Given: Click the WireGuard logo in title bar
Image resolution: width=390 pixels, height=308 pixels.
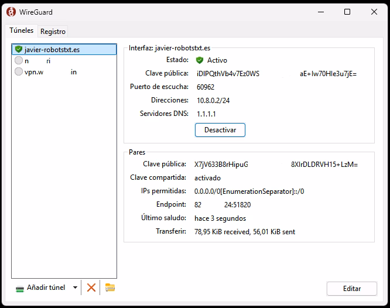Looking at the screenshot, I should coord(11,12).
